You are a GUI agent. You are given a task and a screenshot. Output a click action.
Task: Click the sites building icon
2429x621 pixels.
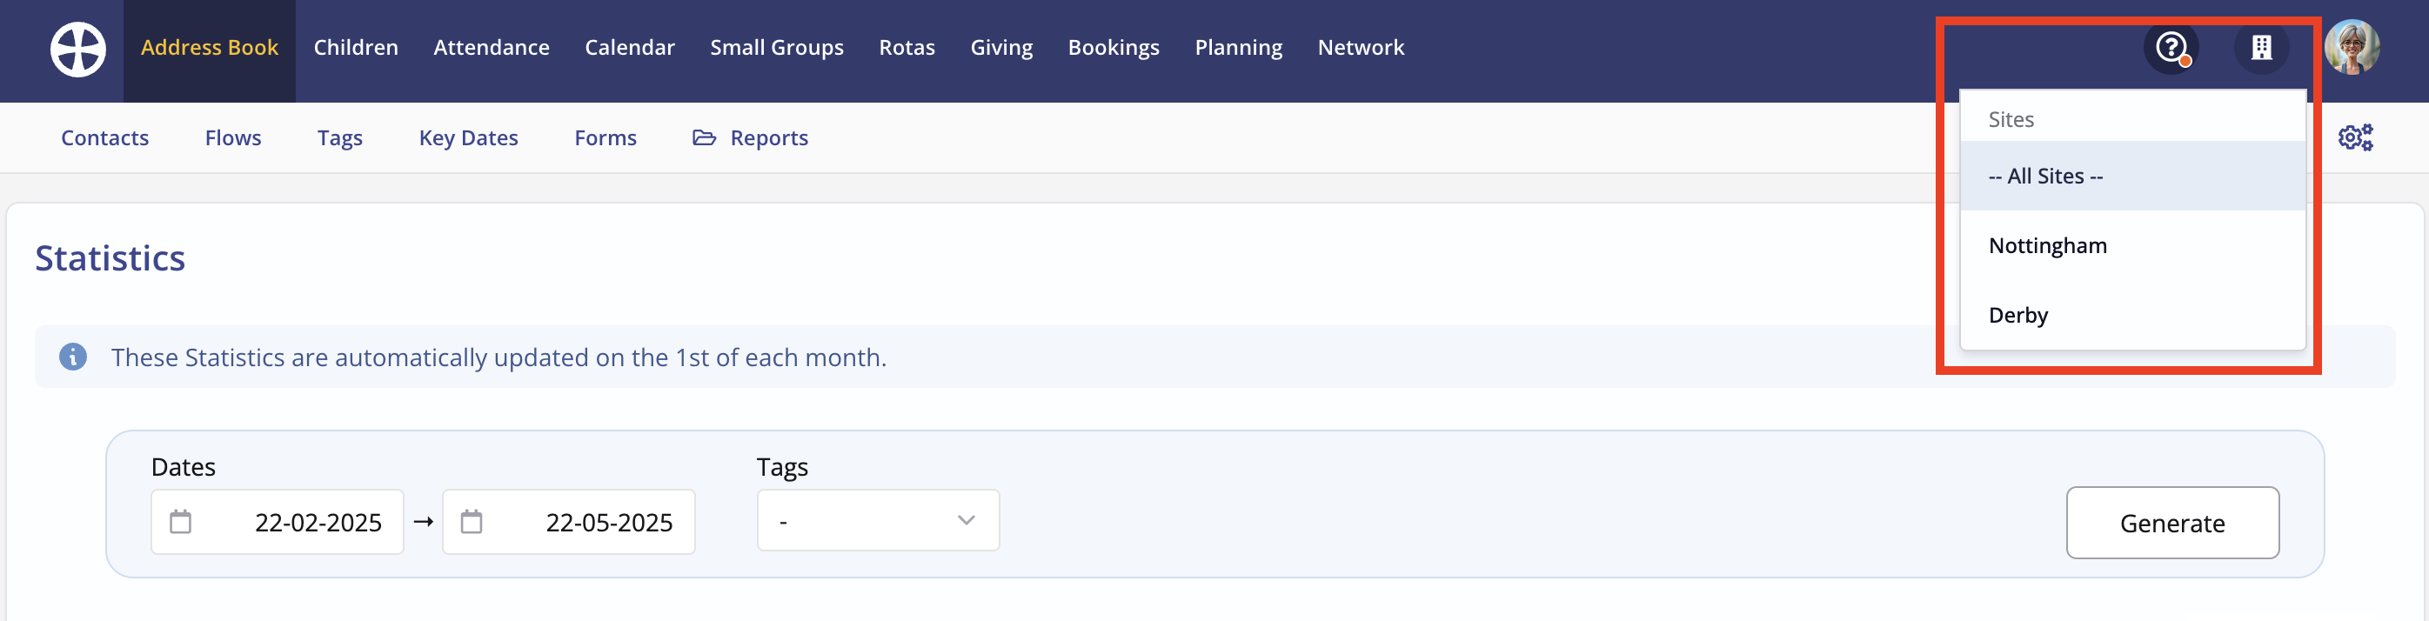point(2261,47)
